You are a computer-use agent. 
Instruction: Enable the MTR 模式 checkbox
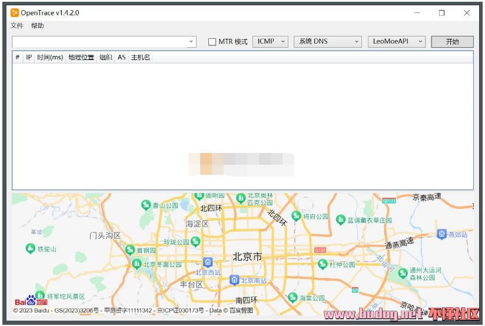(x=212, y=42)
